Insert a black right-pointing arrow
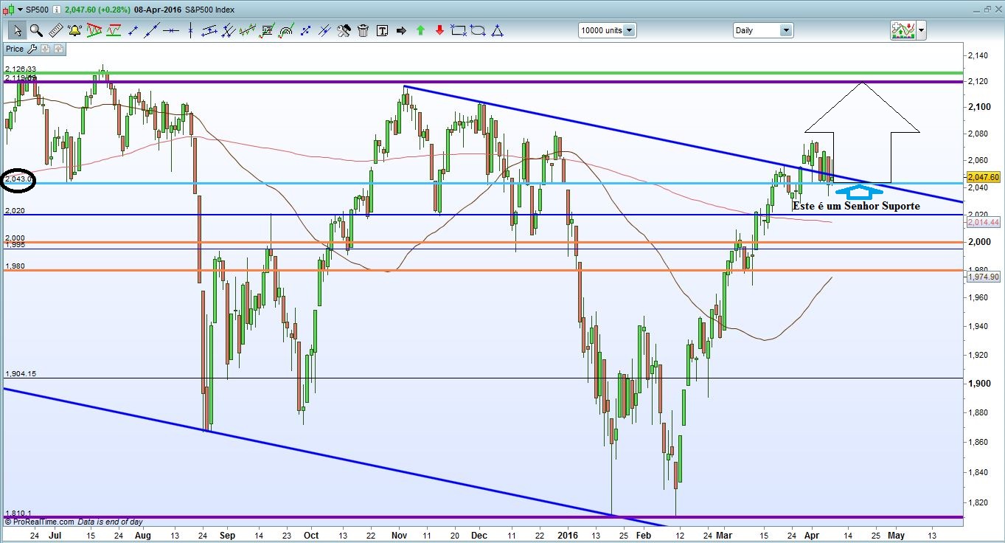Screen dimensions: 1005x543 [401, 30]
